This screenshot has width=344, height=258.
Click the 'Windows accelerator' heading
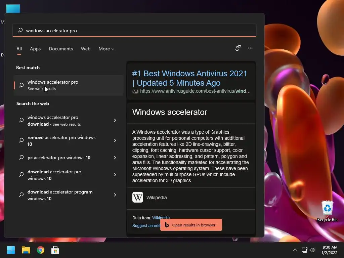point(170,112)
